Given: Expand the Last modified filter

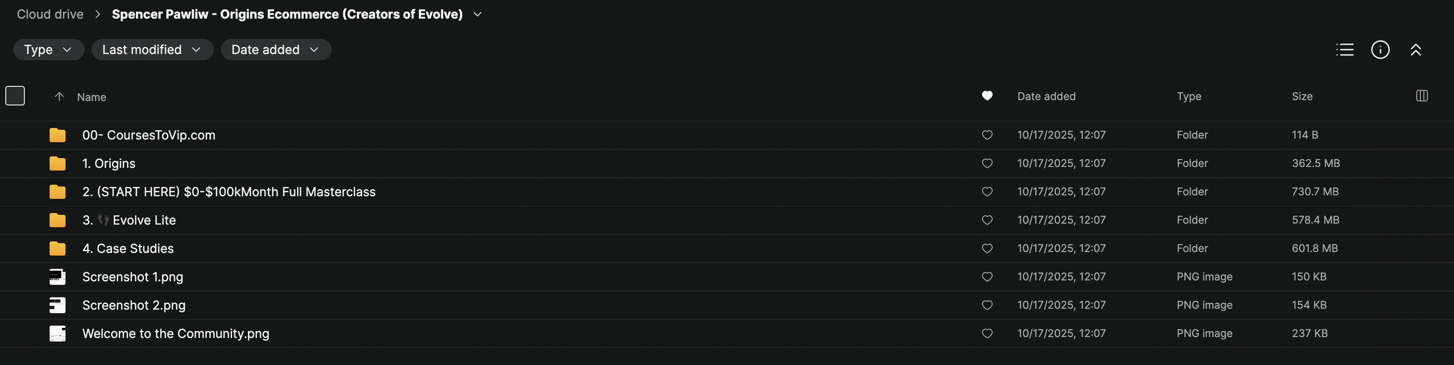Looking at the screenshot, I should click(x=152, y=50).
